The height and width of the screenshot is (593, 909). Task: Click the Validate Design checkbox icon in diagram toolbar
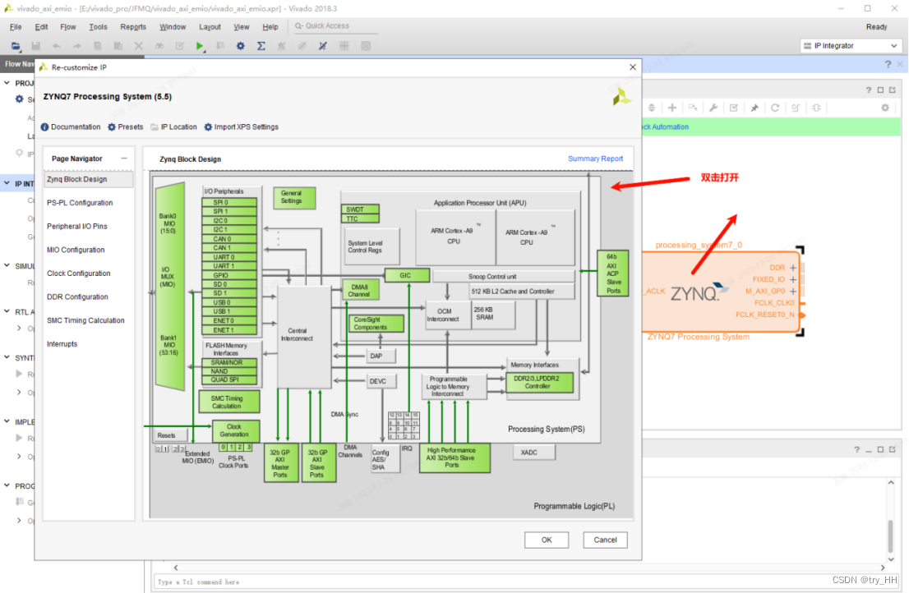tap(734, 108)
